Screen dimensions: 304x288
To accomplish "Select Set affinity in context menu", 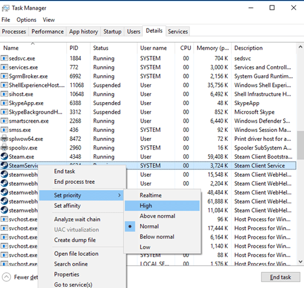I will (81, 205).
